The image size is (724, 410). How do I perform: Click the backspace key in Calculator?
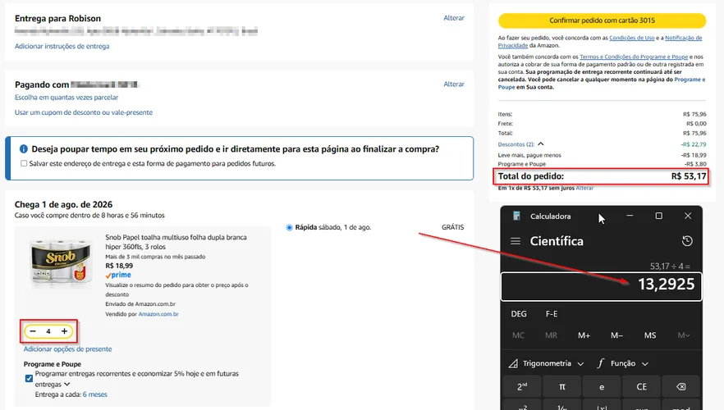click(681, 387)
